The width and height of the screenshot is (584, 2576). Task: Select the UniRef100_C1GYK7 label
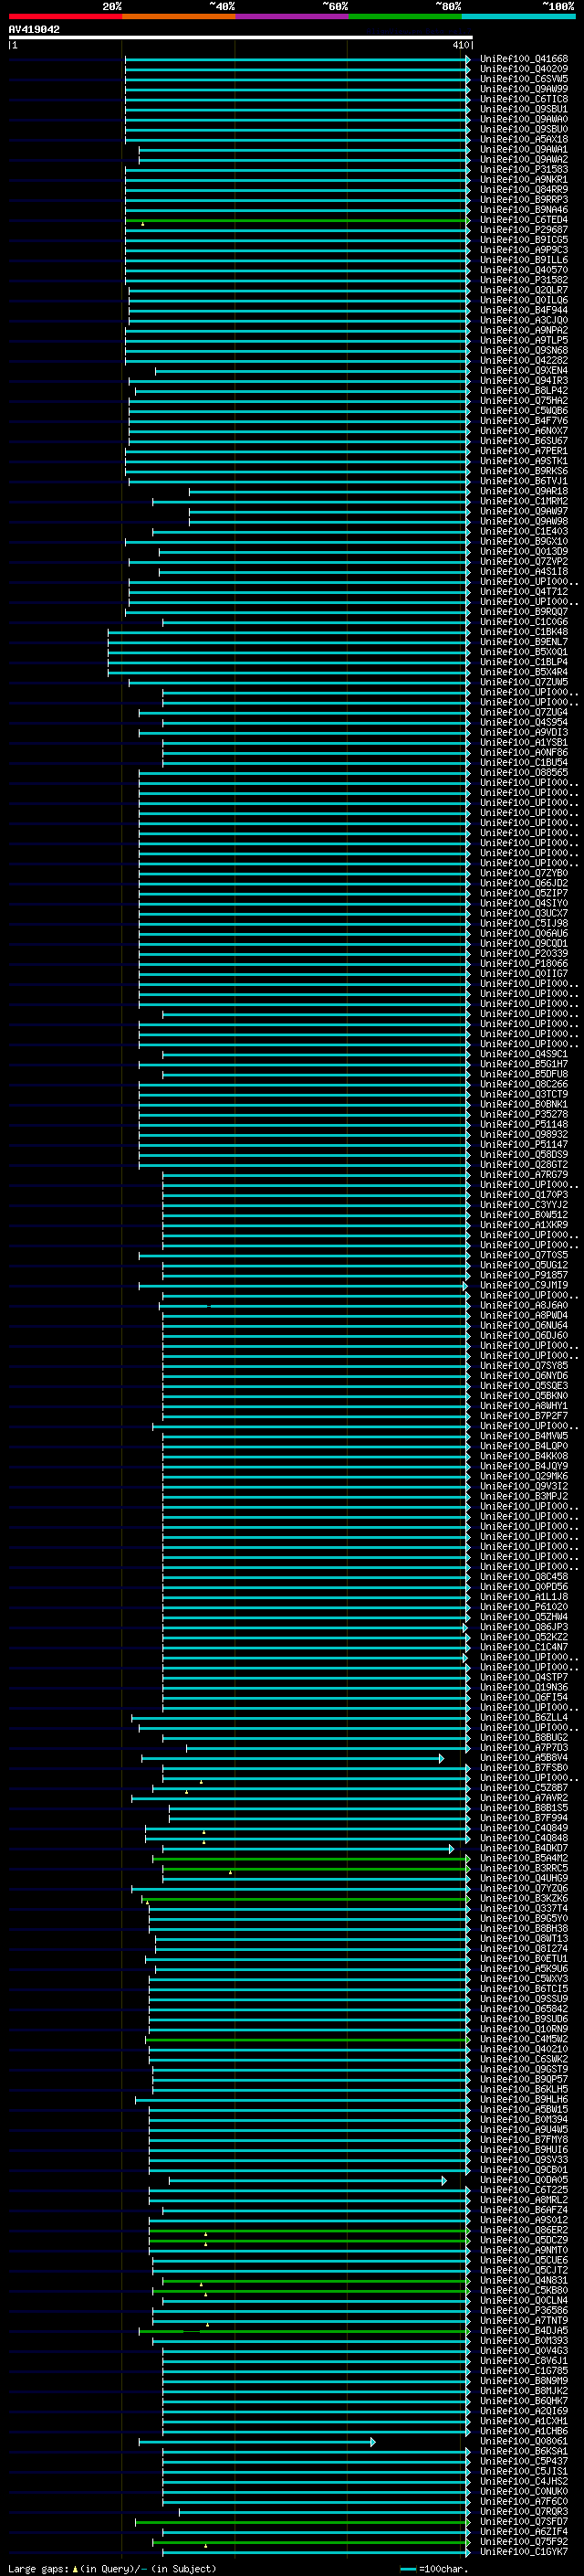point(524,2552)
